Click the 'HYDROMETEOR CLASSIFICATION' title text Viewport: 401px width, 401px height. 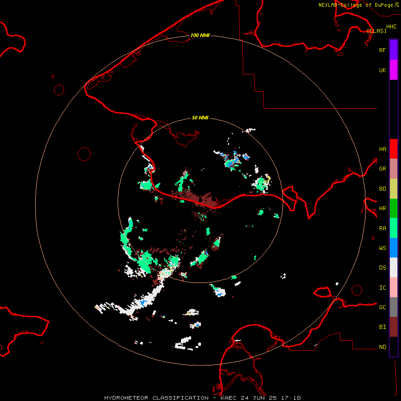pyautogui.click(x=156, y=398)
